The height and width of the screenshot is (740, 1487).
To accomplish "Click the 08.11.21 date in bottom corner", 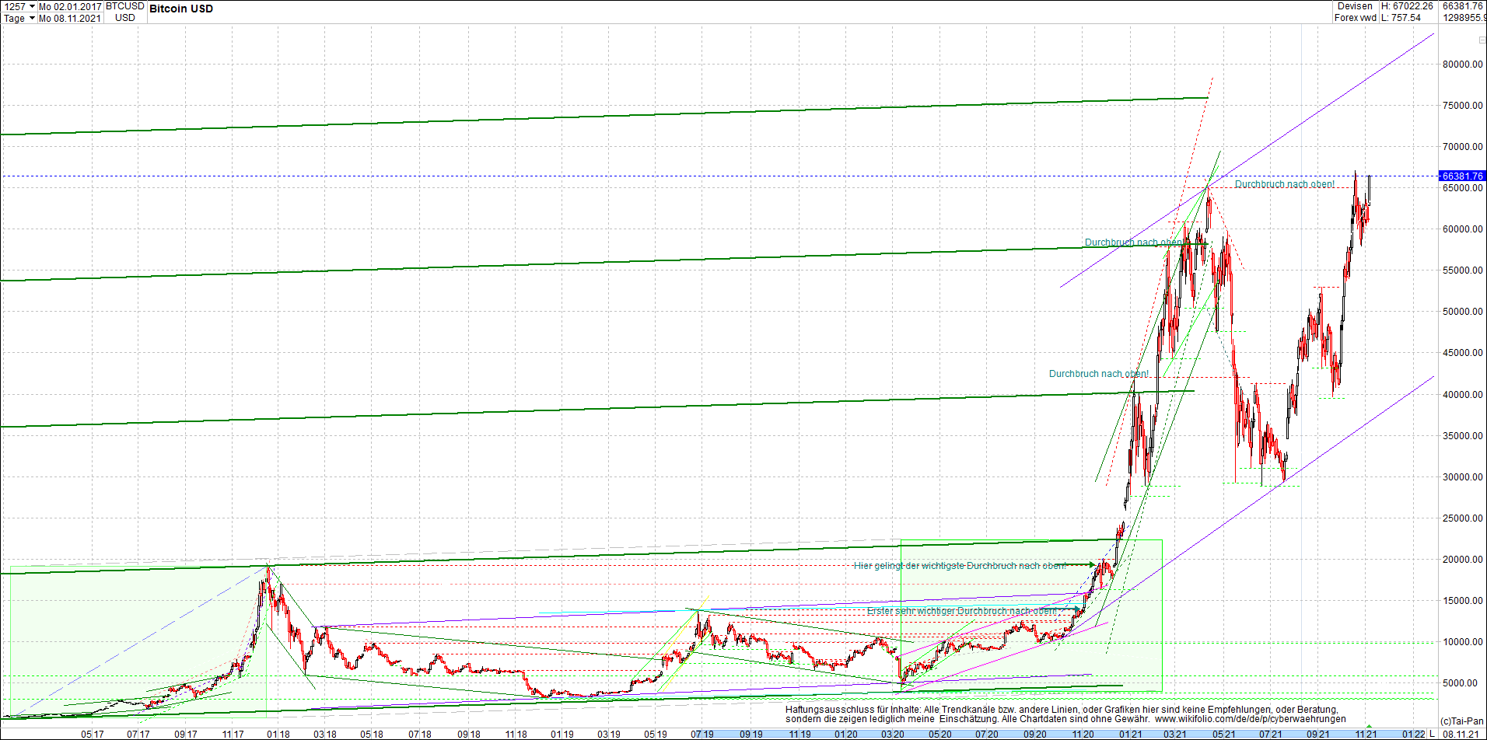I will pos(1462,734).
